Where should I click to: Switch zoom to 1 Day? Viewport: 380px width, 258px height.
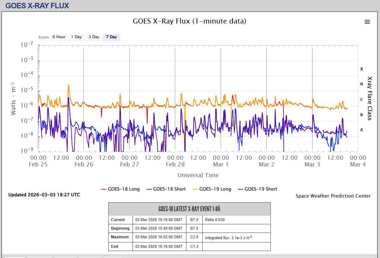76,37
